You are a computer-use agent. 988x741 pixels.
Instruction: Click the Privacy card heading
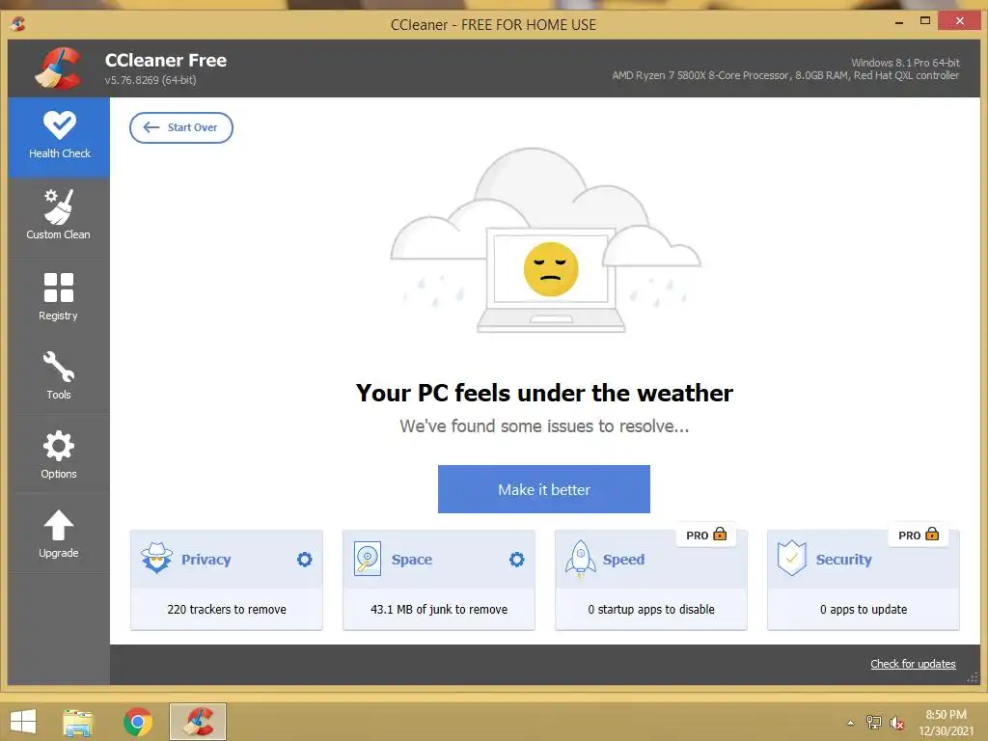[x=206, y=560]
